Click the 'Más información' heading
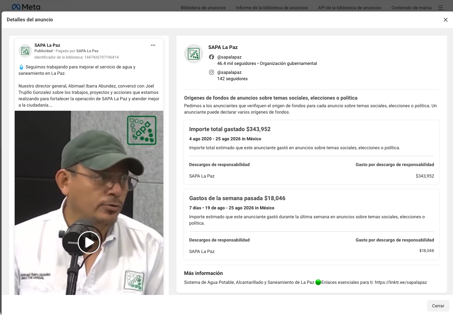The height and width of the screenshot is (315, 453). point(204,273)
